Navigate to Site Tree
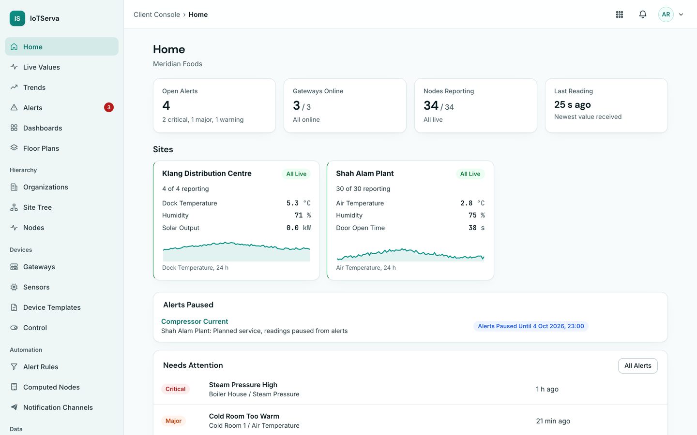The width and height of the screenshot is (697, 435). click(61, 207)
